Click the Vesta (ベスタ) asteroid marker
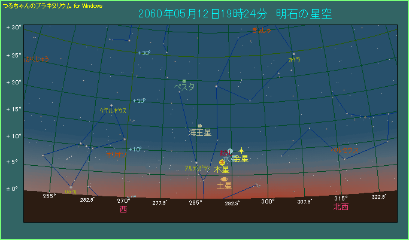409x240 pixels. click(184, 81)
